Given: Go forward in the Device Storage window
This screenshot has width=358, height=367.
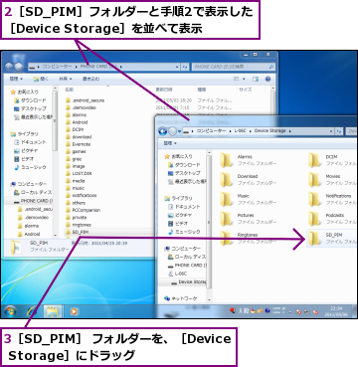Looking at the screenshot, I should (x=172, y=131).
